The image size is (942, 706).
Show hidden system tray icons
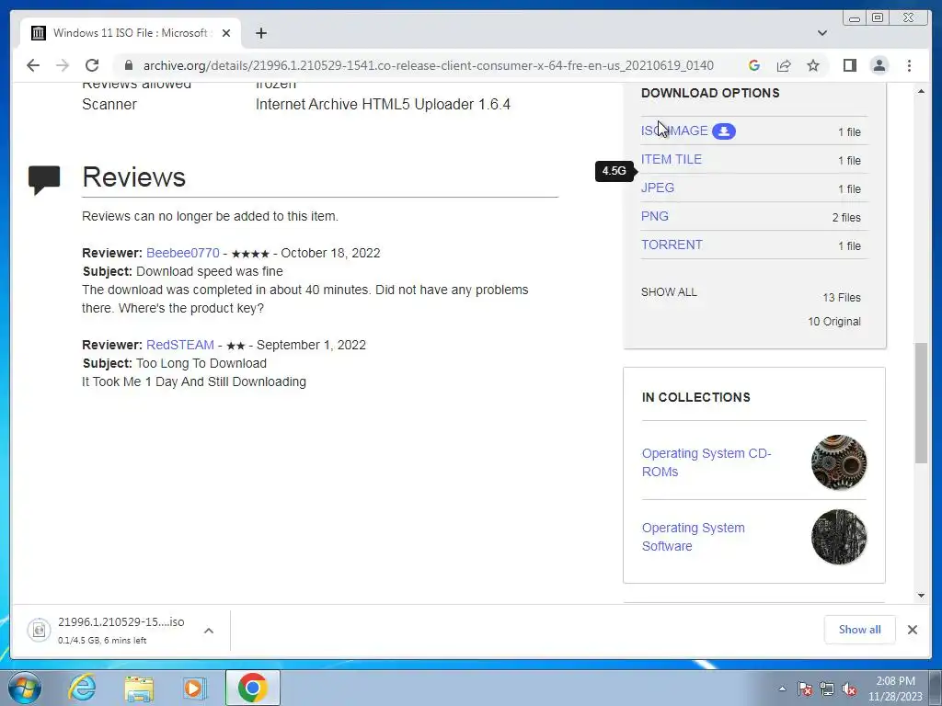[x=782, y=689]
